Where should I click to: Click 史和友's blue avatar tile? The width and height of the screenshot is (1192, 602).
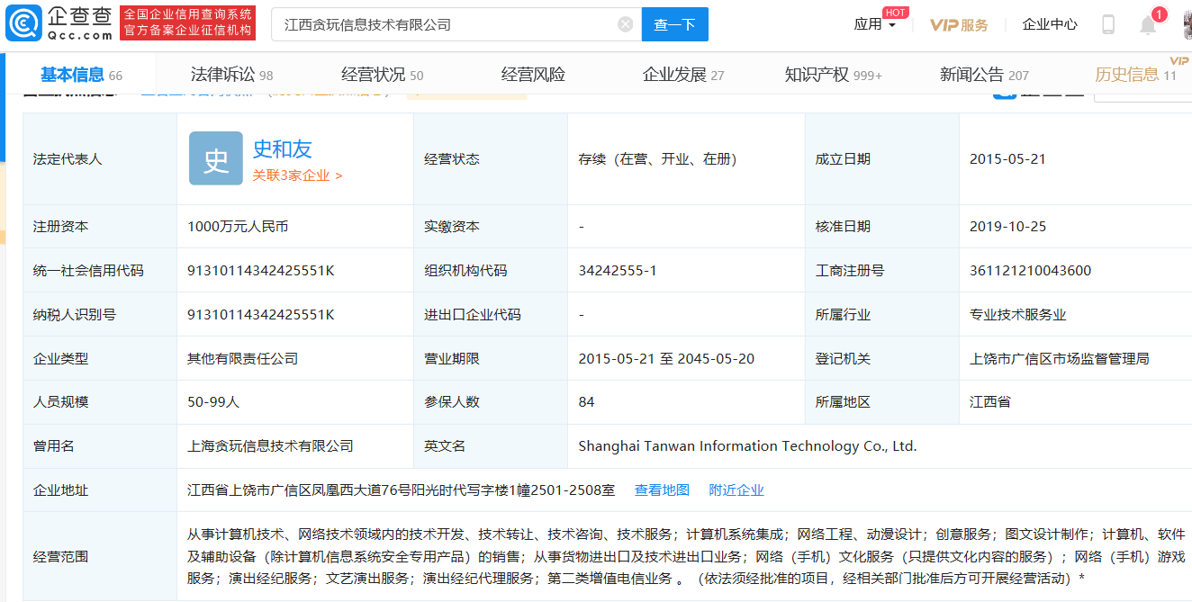216,158
